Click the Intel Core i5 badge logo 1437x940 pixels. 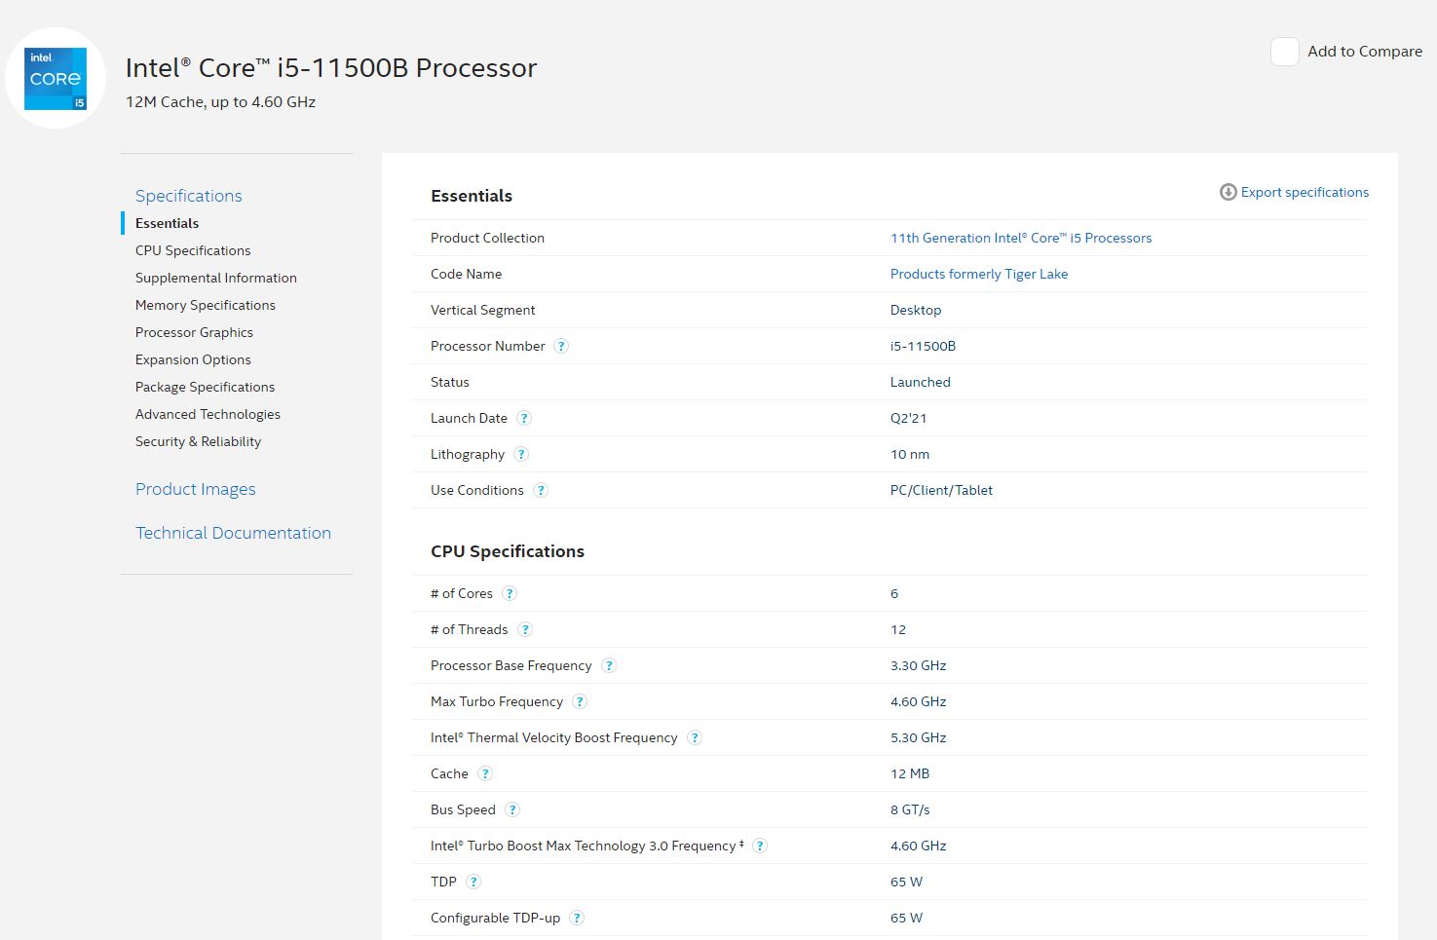(56, 78)
